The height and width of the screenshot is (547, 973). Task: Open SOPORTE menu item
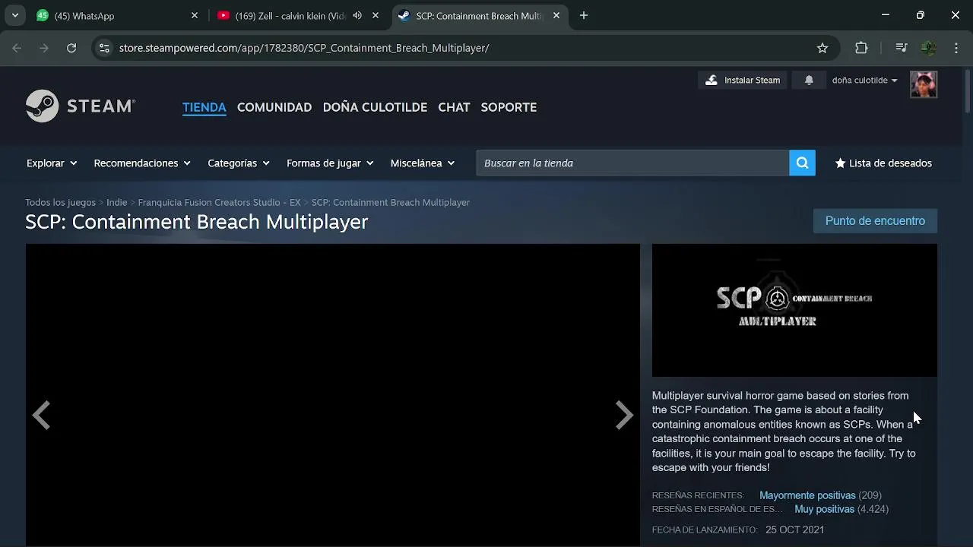(x=509, y=107)
